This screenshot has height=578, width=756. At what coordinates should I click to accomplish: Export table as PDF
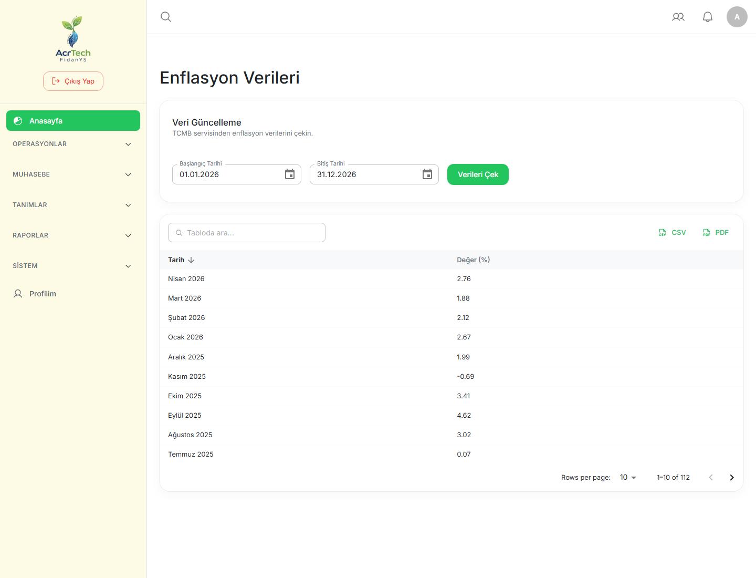click(716, 232)
